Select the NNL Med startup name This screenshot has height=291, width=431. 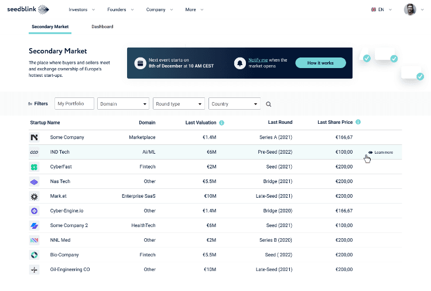(x=60, y=240)
